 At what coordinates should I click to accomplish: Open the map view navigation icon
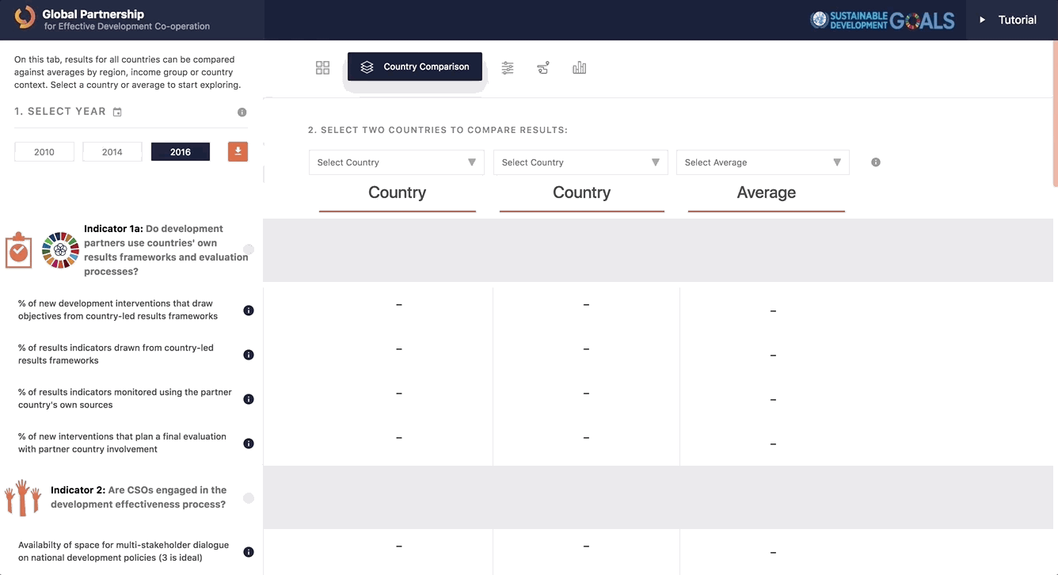click(543, 67)
